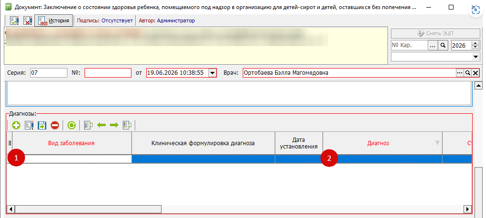Click the Подпись: Отсутствует status text
The width and height of the screenshot is (486, 218).
105,20
